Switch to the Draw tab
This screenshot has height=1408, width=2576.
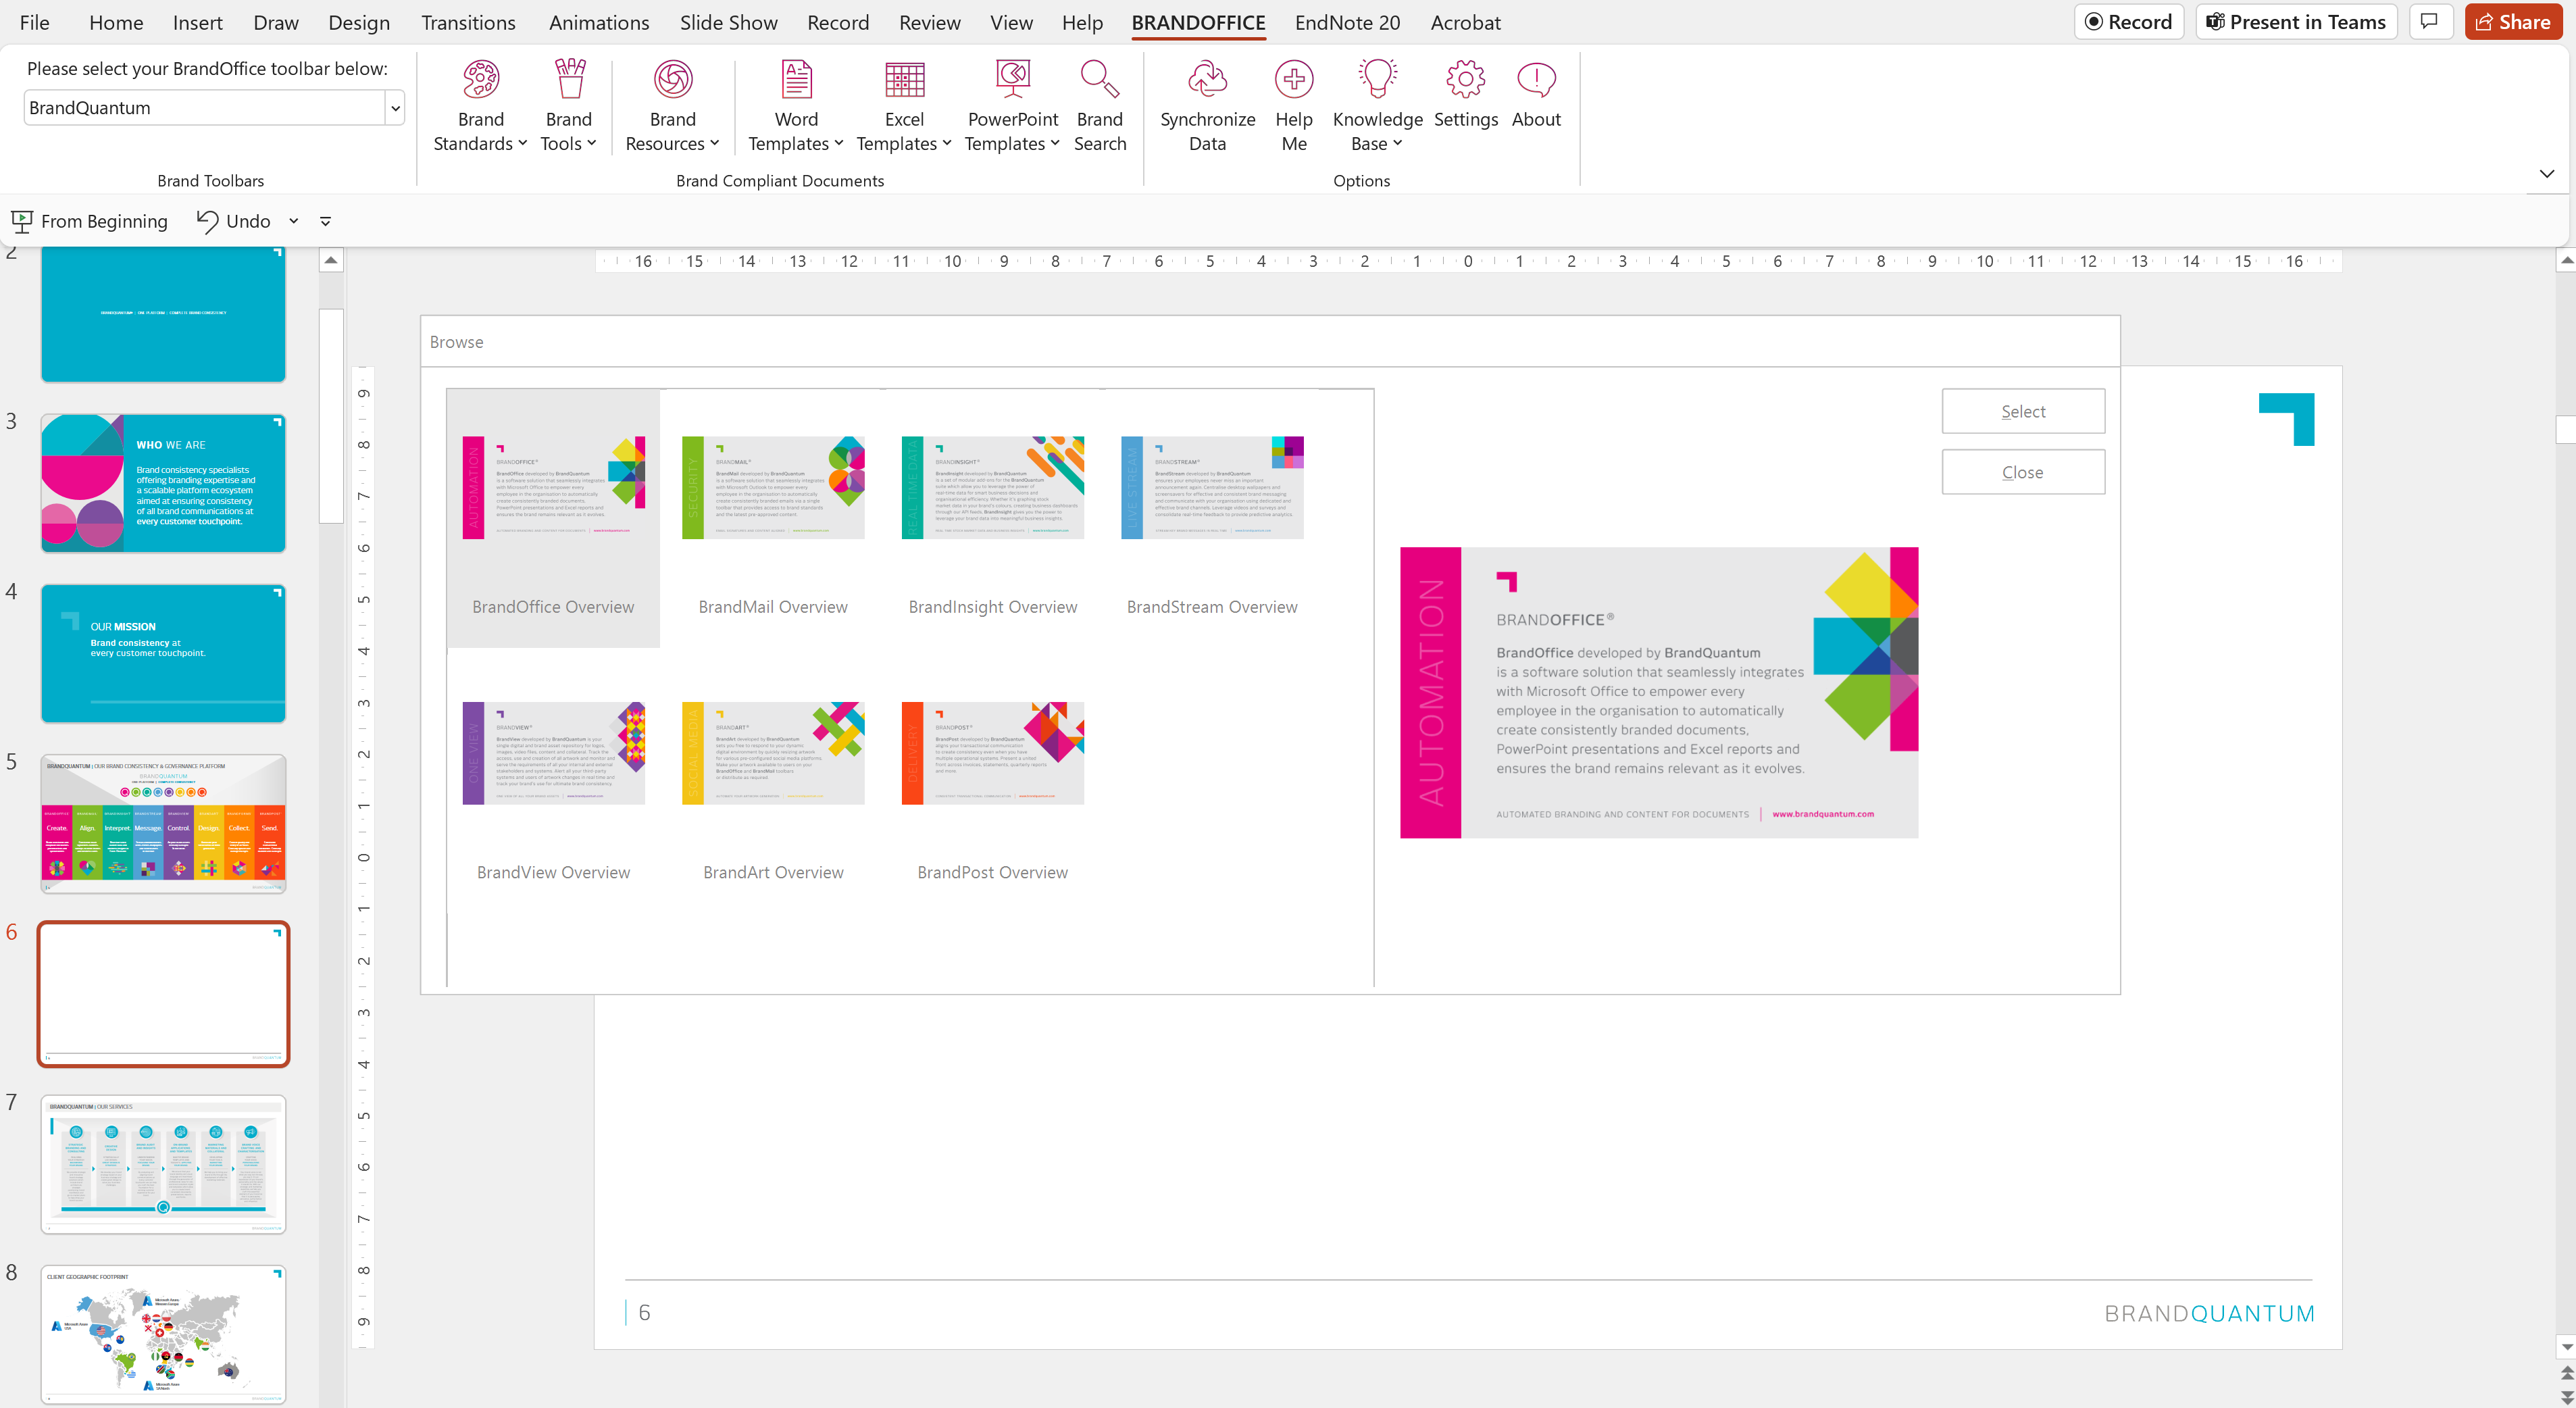276,22
